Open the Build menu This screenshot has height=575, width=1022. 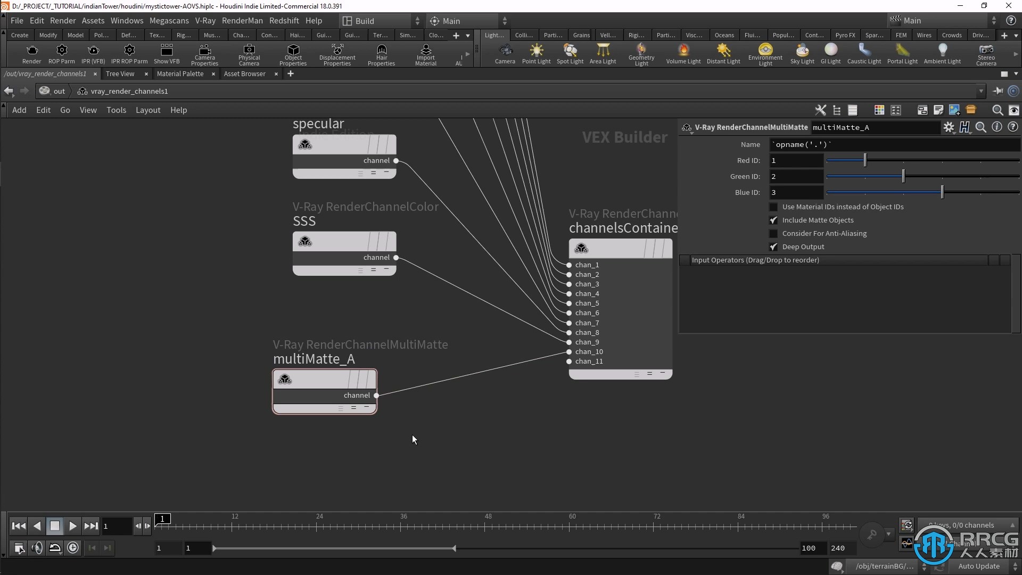364,20
